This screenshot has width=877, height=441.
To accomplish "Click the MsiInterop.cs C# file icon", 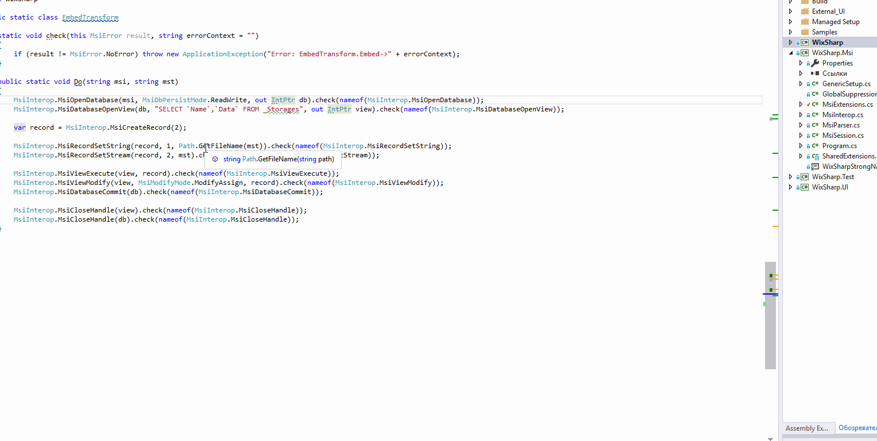I will click(x=815, y=115).
